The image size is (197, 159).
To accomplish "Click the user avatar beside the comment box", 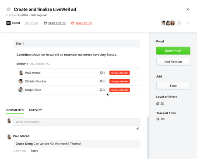I will click(x=9, y=121).
